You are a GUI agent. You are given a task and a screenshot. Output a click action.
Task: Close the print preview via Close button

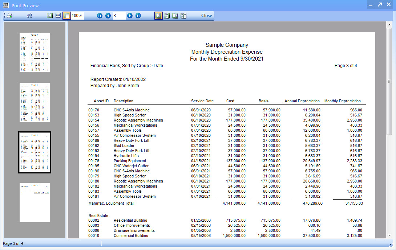coord(206,16)
